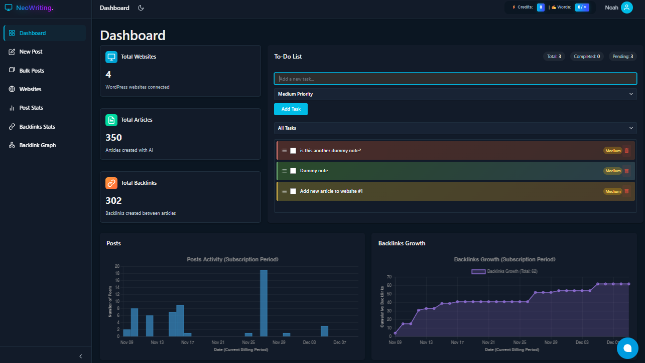Screen dimensions: 645x363
Task: Delete the 'Dummy note' task
Action: pos(626,171)
